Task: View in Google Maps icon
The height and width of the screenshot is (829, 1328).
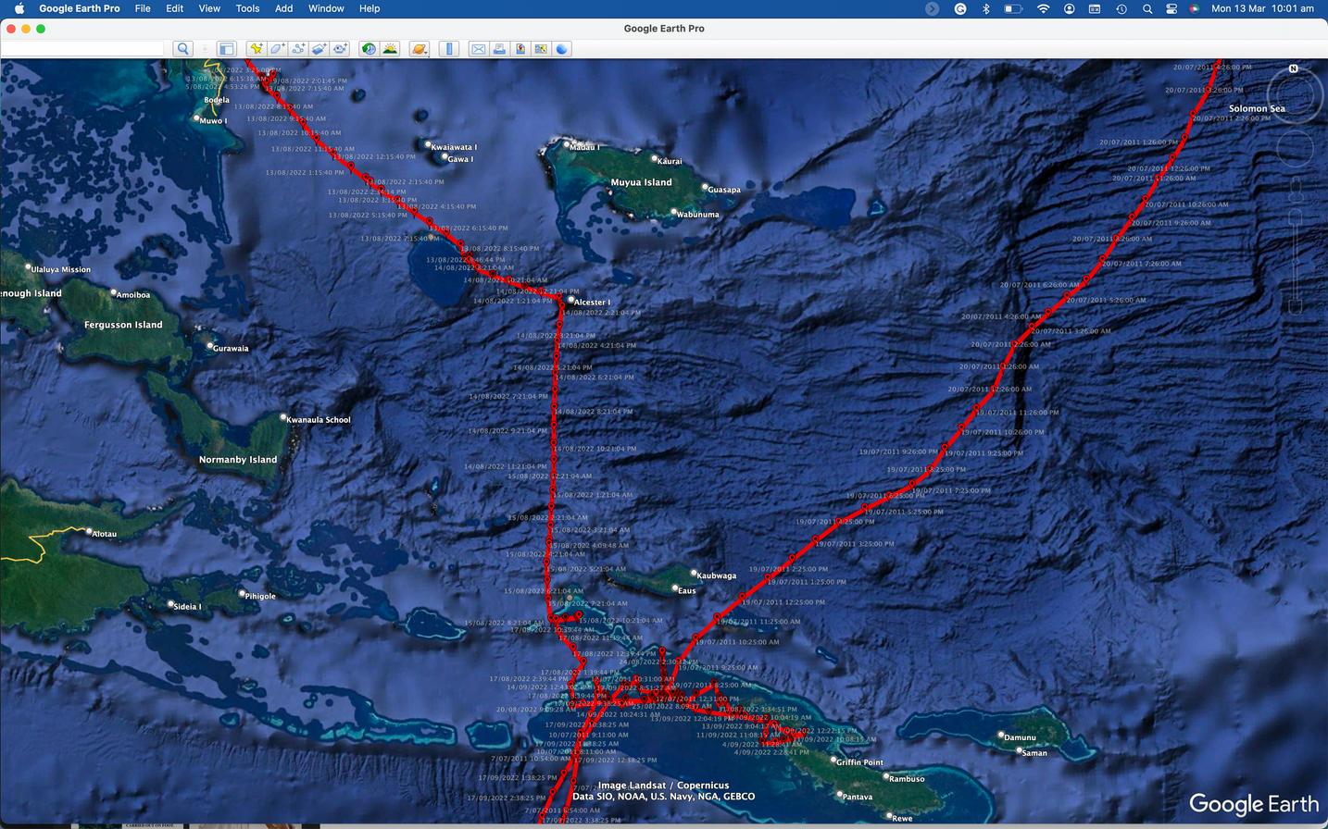Action: [x=541, y=49]
